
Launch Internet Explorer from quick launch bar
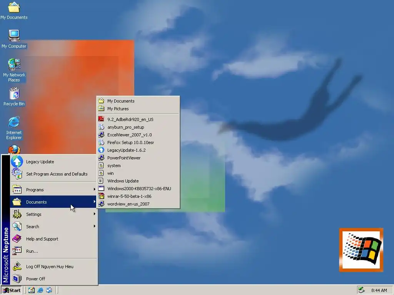(40, 290)
